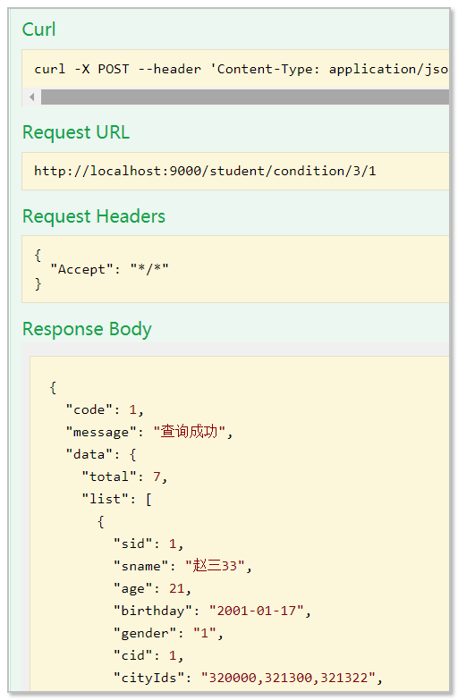Click the "cid": 1 line
Screen dimensions: 458x700
point(148,655)
